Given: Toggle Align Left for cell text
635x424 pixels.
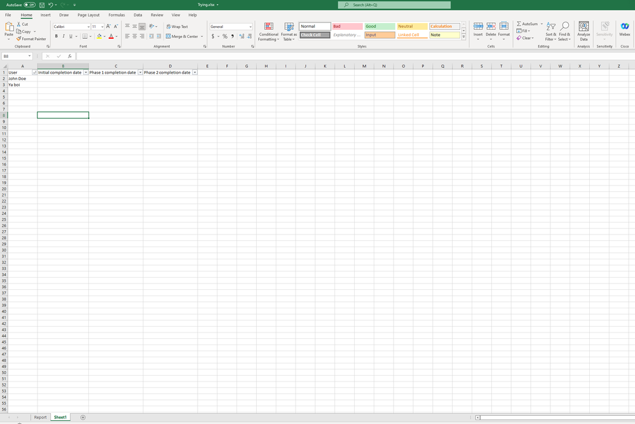Looking at the screenshot, I should click(127, 36).
